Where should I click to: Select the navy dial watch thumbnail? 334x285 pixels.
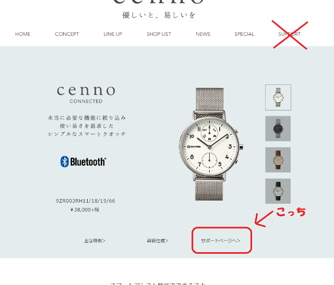pos(278,129)
